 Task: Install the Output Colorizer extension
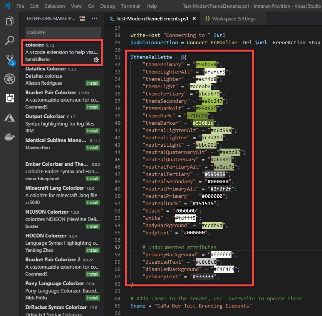tap(92, 131)
